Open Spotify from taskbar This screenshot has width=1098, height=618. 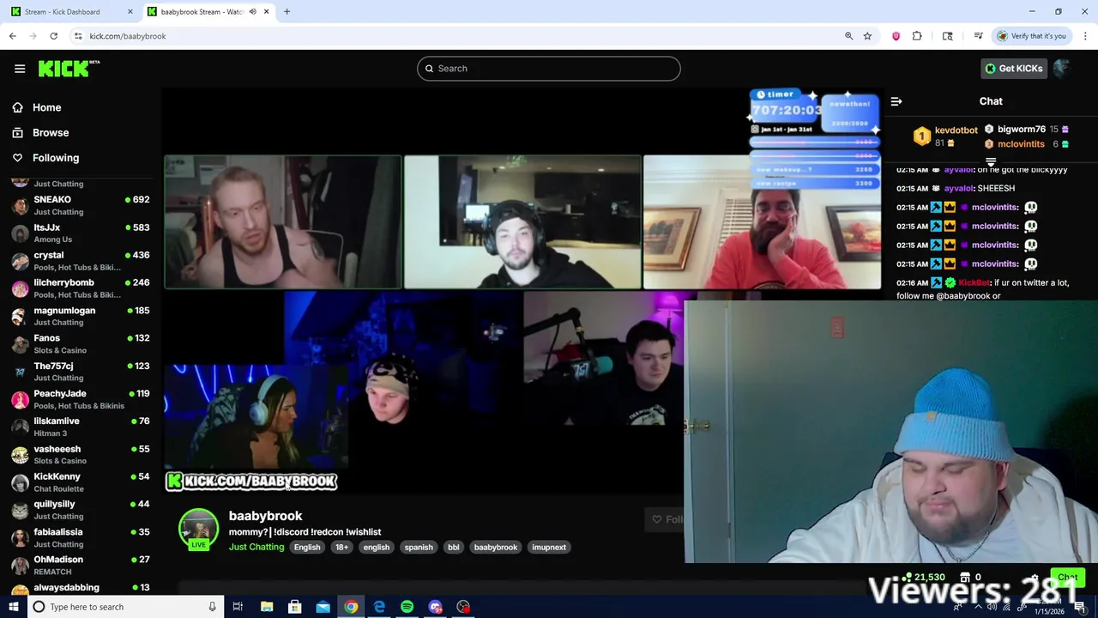(x=407, y=607)
